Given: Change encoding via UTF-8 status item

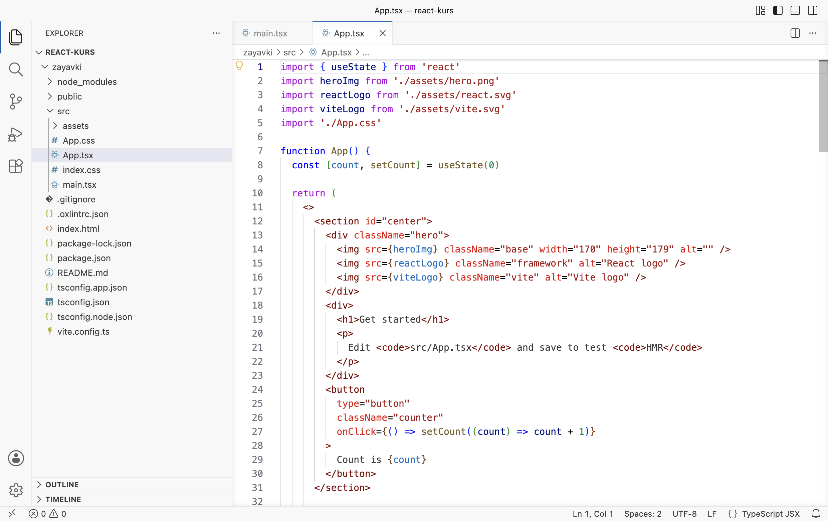Looking at the screenshot, I should 684,513.
